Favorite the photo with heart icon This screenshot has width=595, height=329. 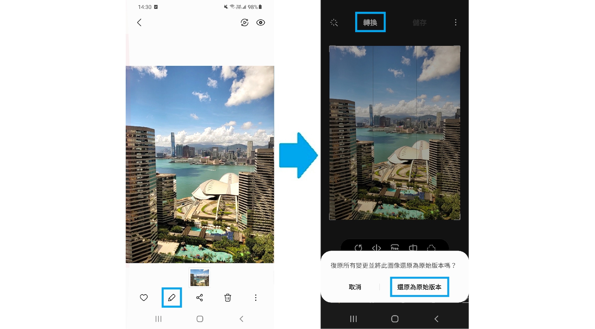click(x=144, y=297)
